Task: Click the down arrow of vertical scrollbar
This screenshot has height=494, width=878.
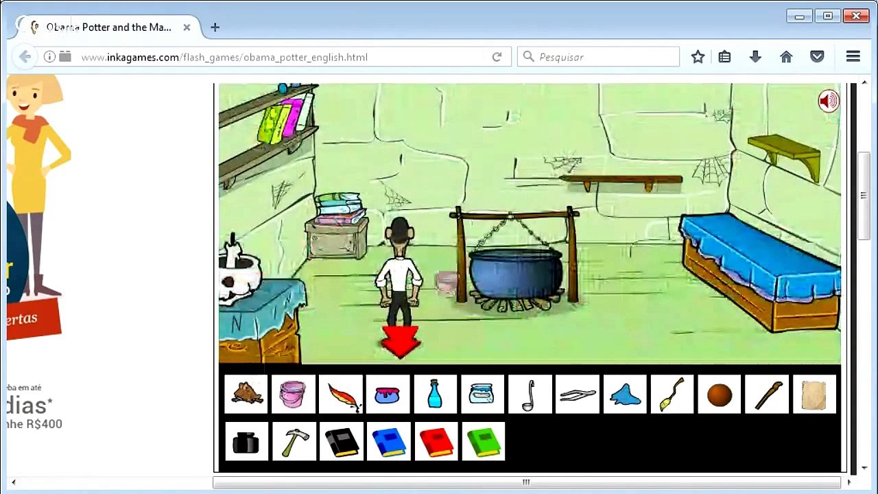Action: [864, 468]
